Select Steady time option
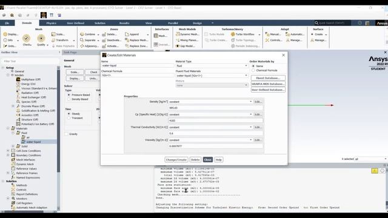 click(69, 114)
